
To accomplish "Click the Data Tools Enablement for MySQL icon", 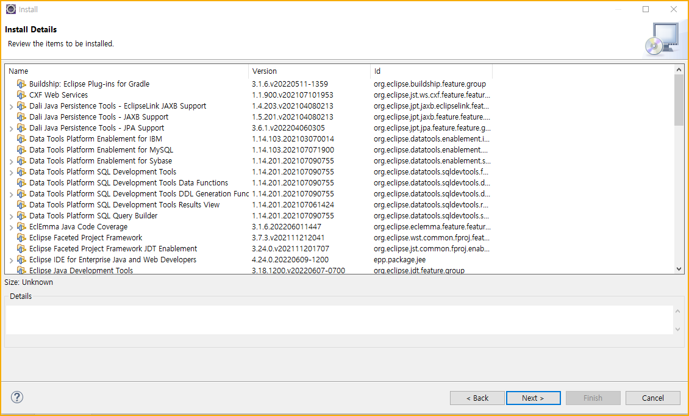I will 21,149.
